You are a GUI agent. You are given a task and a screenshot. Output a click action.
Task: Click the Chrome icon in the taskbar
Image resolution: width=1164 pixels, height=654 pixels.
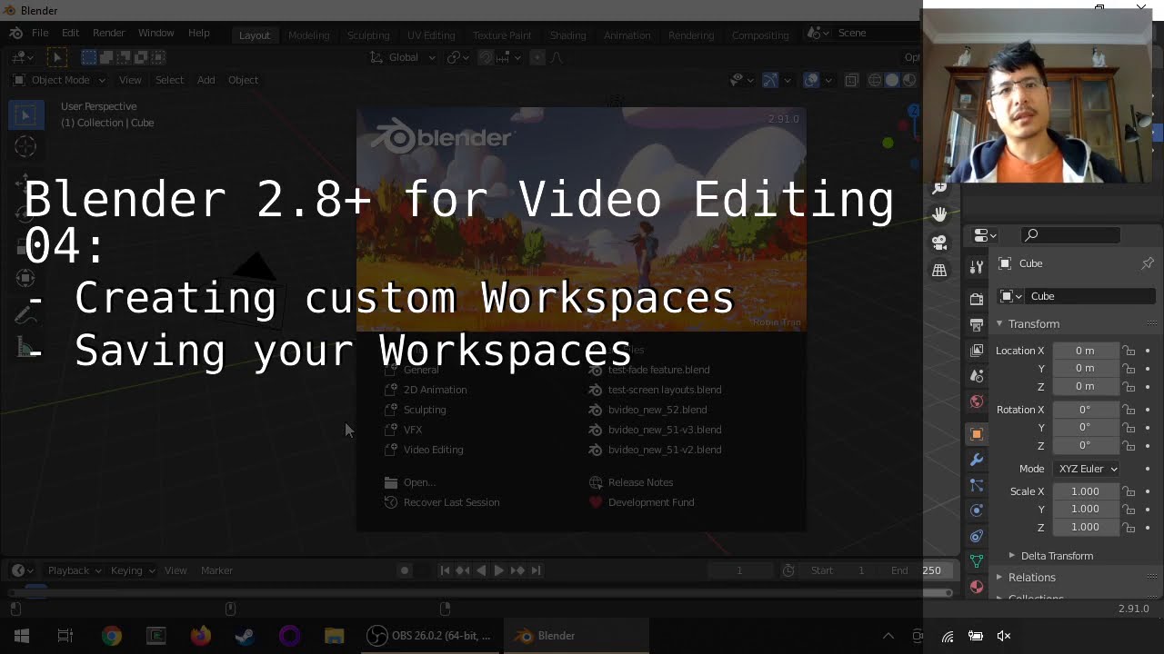coord(112,636)
